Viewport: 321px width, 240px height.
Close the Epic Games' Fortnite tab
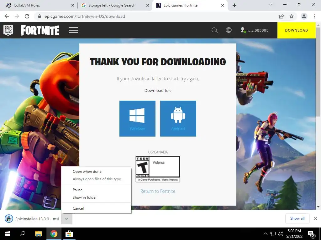pyautogui.click(x=223, y=6)
